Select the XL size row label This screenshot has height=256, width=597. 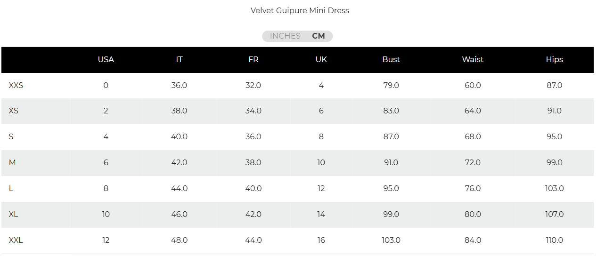click(x=14, y=215)
